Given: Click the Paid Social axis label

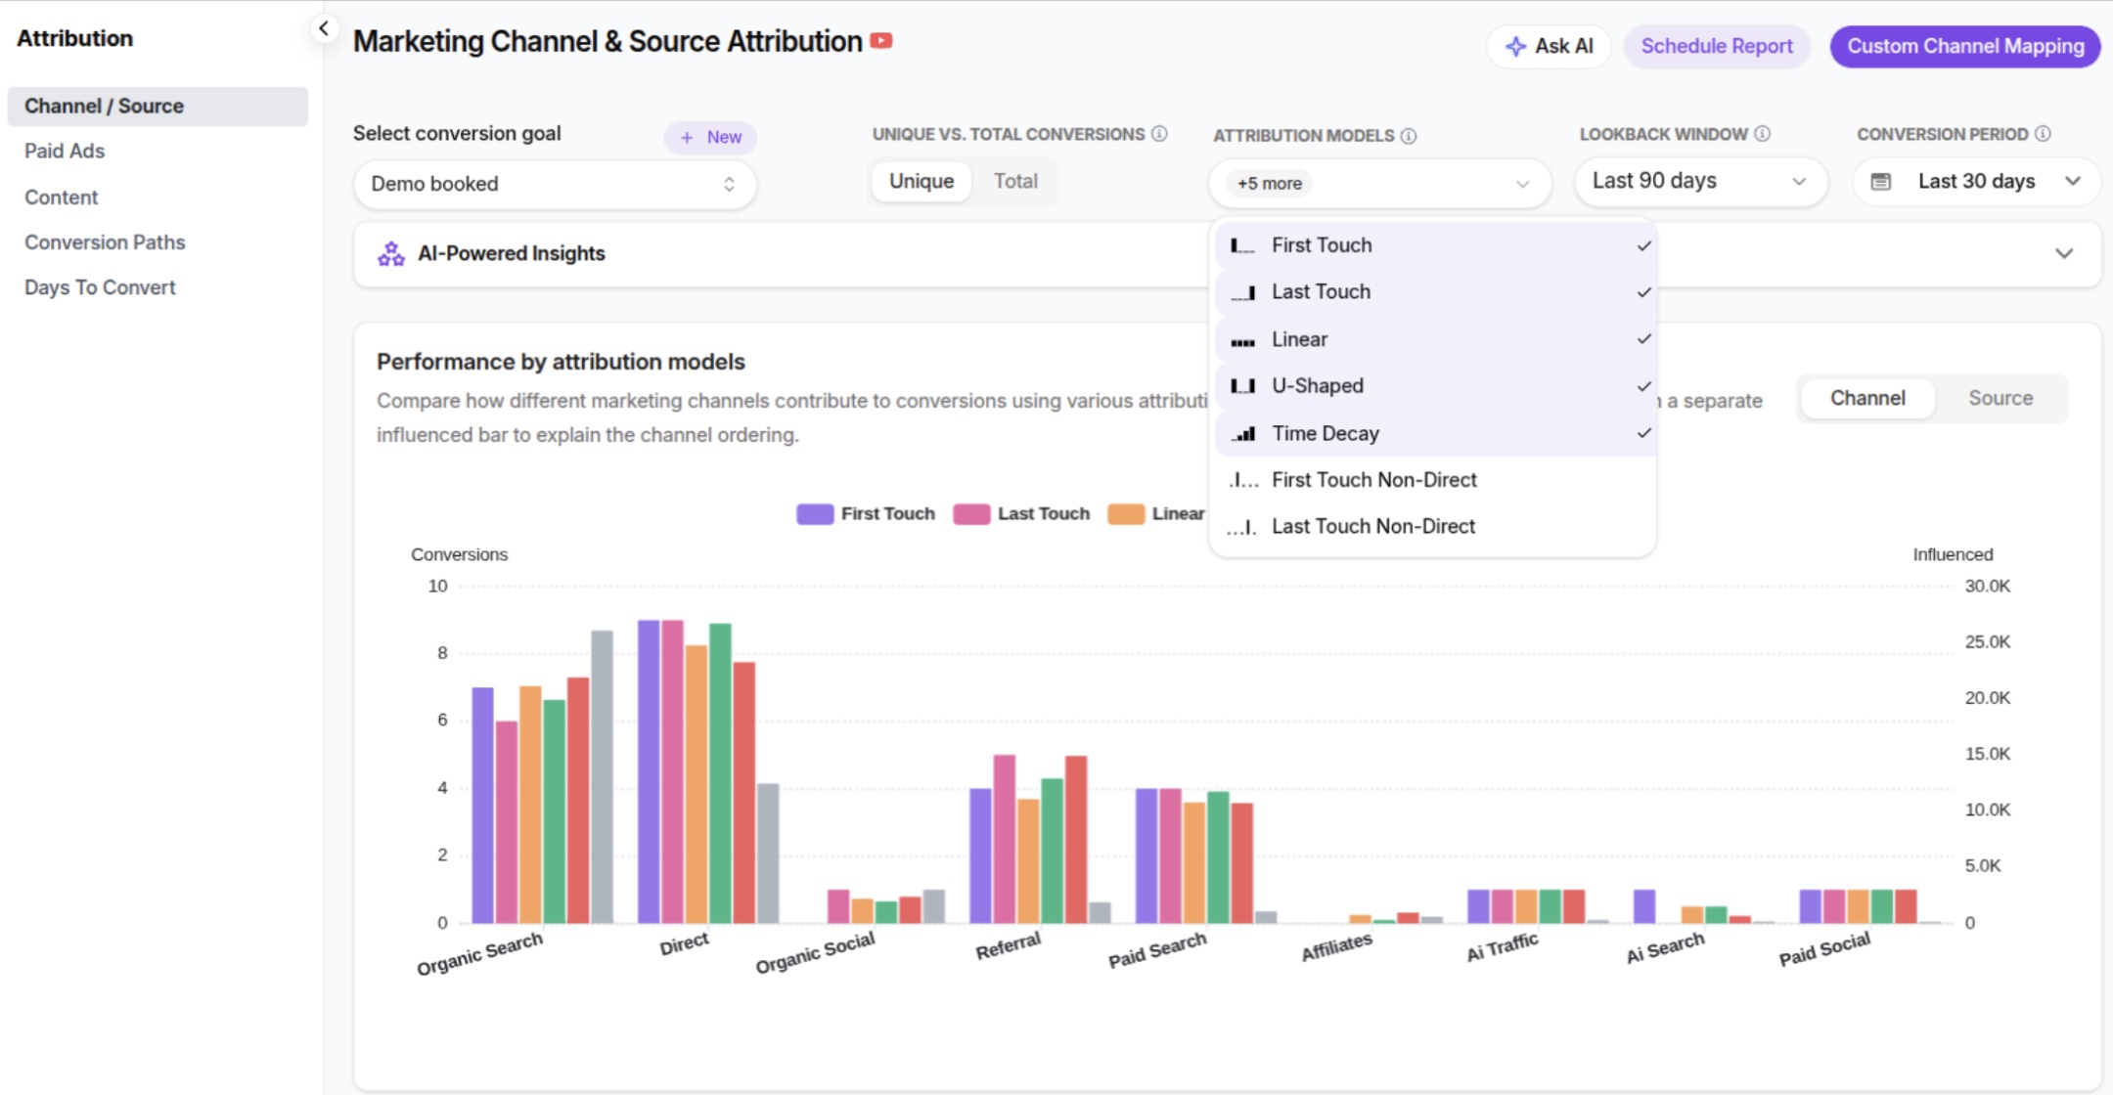Looking at the screenshot, I should pos(1824,949).
